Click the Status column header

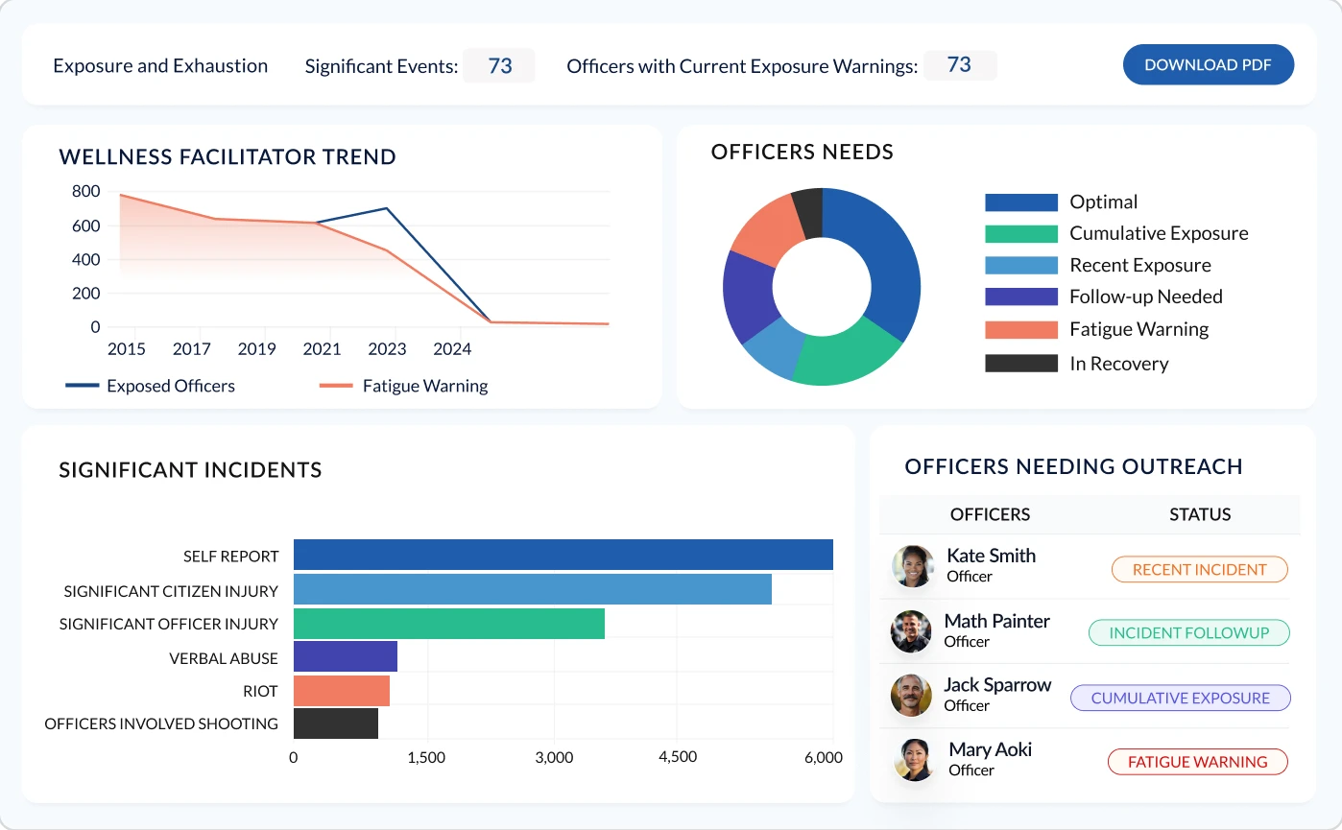coord(1200,514)
